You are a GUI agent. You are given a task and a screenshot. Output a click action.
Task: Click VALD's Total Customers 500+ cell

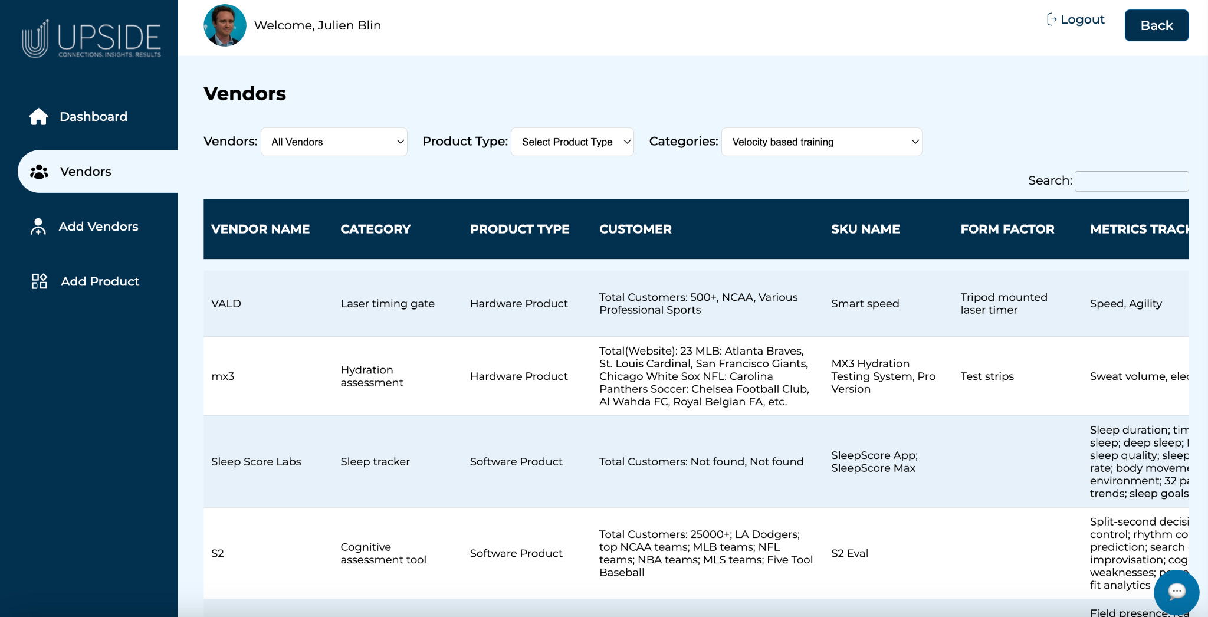pyautogui.click(x=698, y=304)
